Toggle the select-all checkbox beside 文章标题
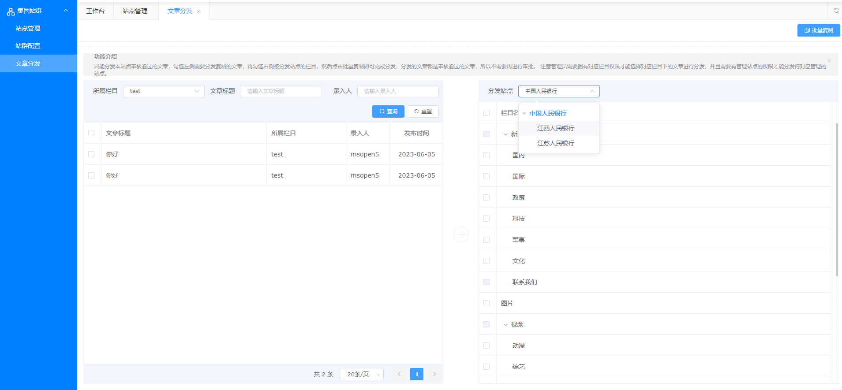This screenshot has height=390, width=842. 91,133
